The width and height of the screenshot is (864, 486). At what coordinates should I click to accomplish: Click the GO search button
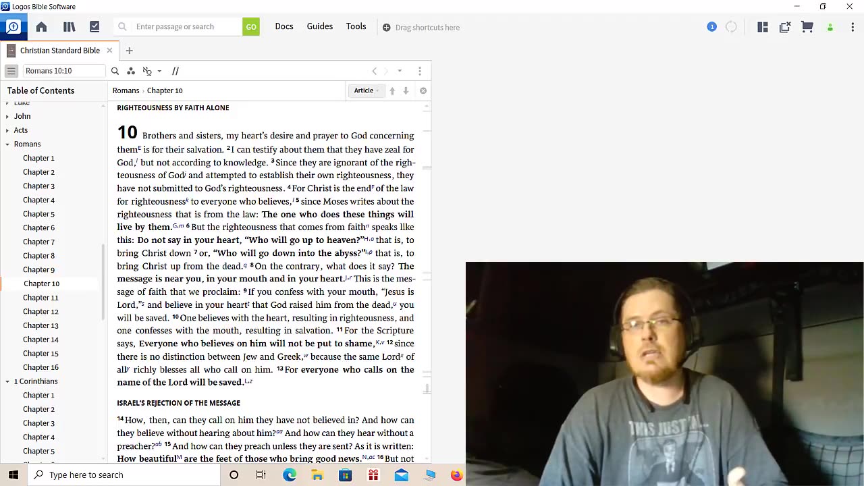[251, 27]
